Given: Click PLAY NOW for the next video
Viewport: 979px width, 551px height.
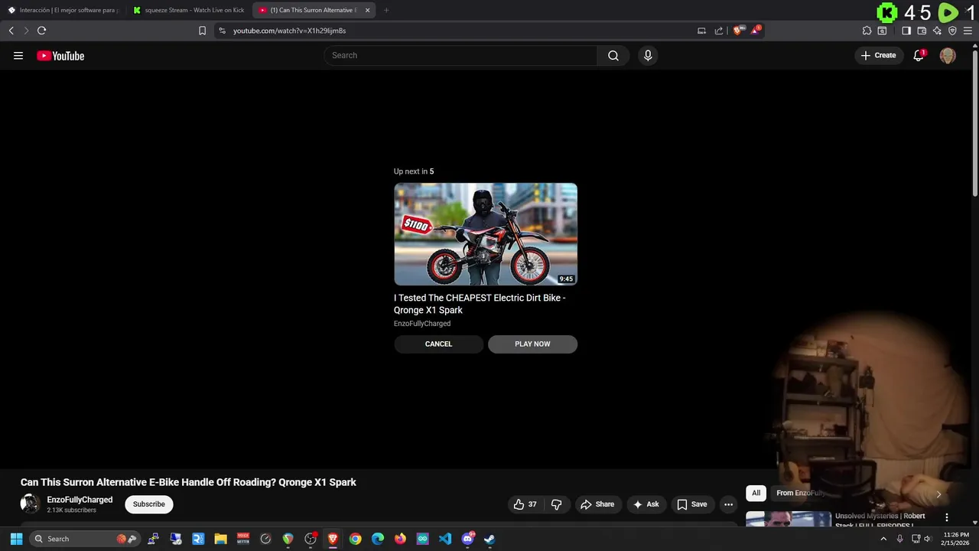Looking at the screenshot, I should tap(532, 344).
